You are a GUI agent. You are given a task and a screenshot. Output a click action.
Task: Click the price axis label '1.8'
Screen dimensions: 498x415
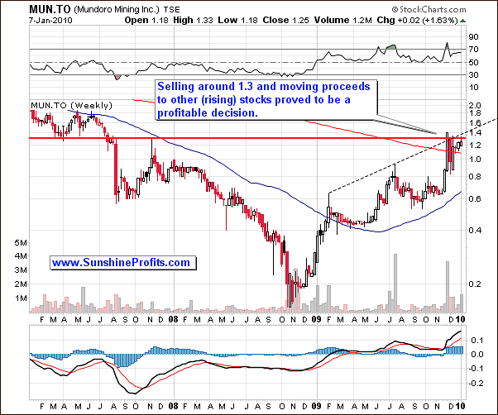[x=475, y=113]
